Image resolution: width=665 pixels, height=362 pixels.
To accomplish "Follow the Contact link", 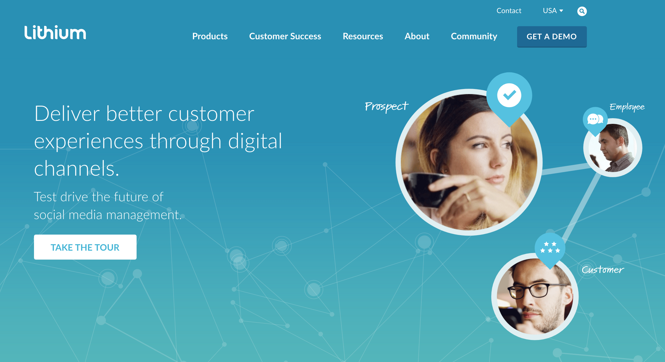I will pos(509,11).
